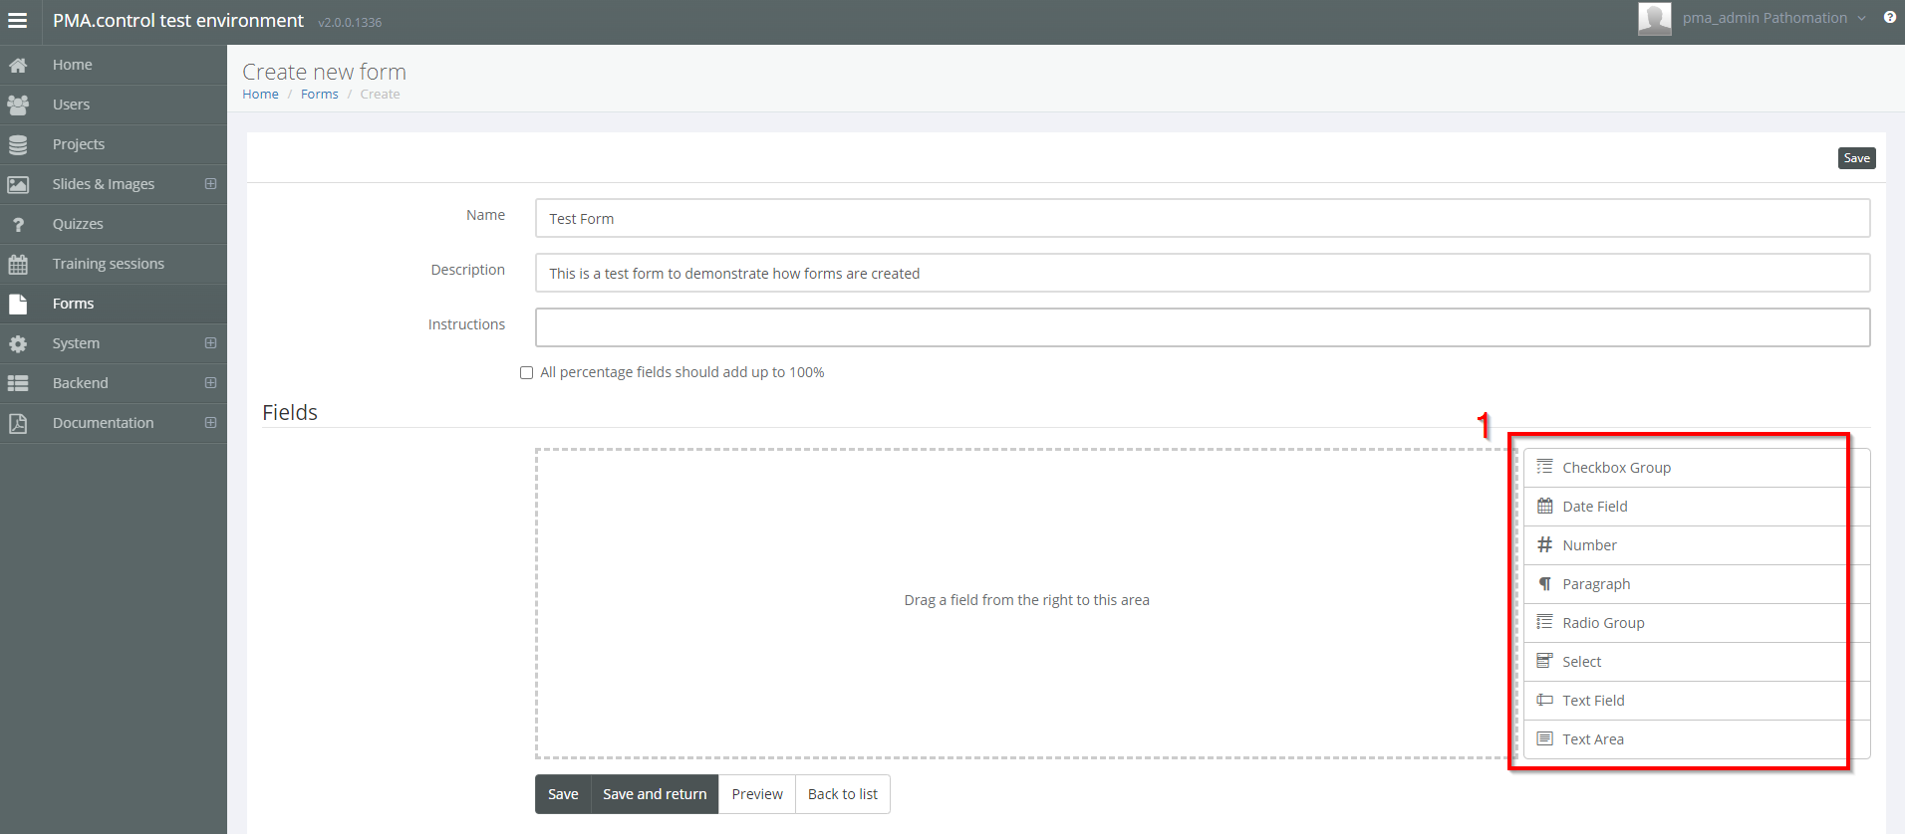Viewport: 1905px width, 834px height.
Task: Open Quizzes in the sidebar
Action: [x=78, y=224]
